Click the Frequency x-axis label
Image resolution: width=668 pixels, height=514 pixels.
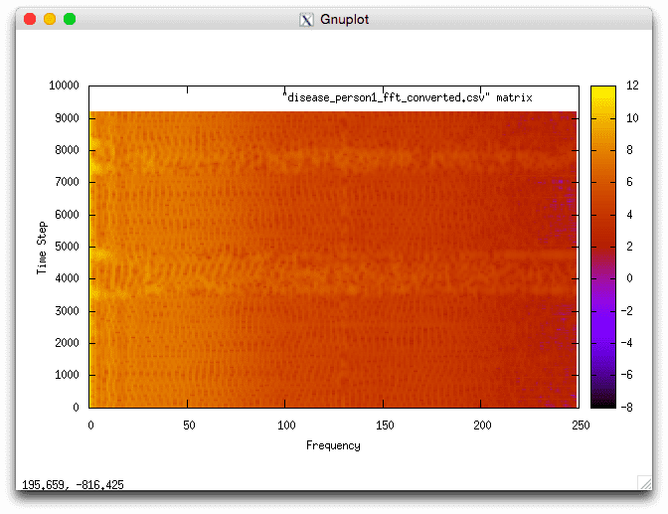[x=333, y=445]
